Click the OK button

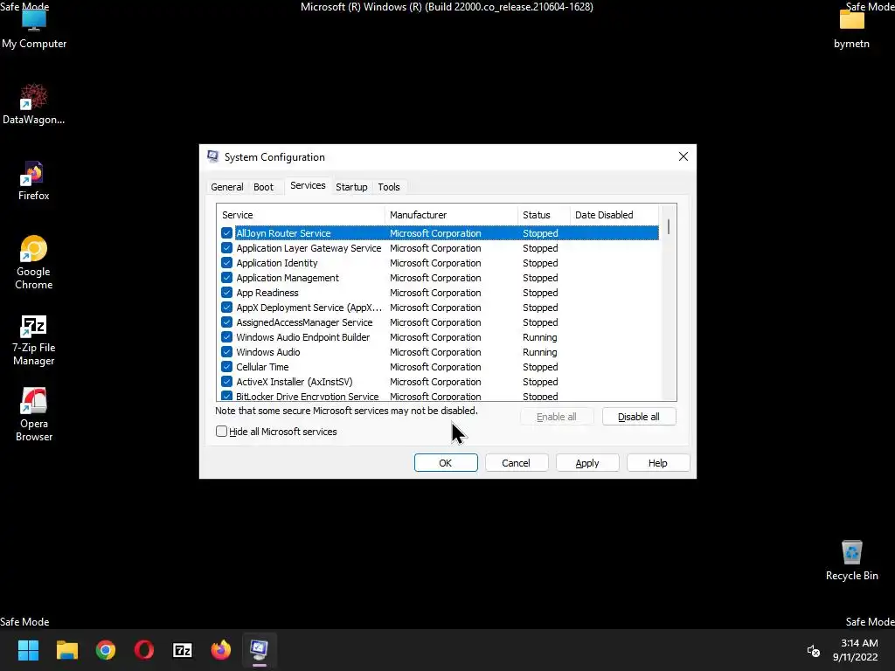(446, 463)
